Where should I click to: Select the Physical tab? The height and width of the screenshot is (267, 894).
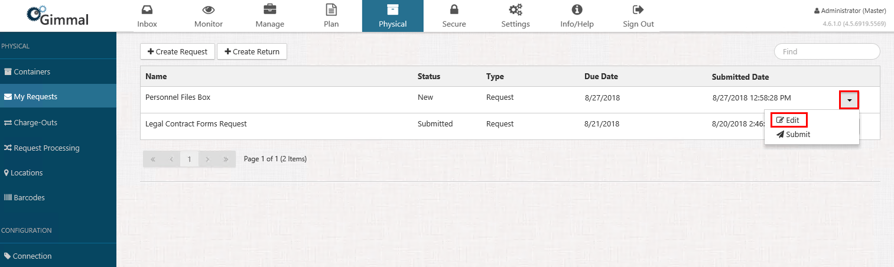392,16
